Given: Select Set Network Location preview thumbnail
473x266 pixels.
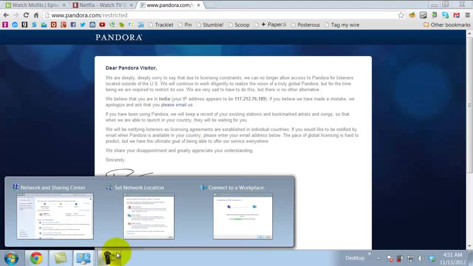Looking at the screenshot, I should 149,216.
